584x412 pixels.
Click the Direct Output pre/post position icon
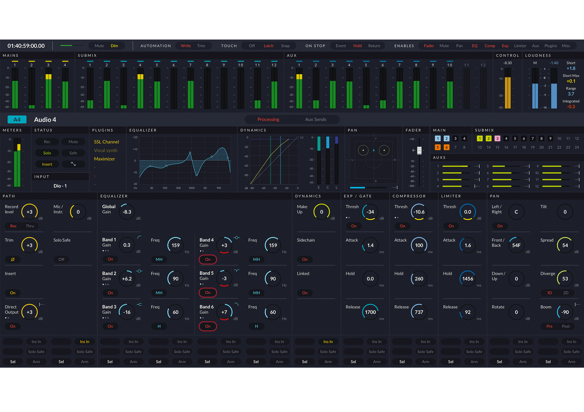[x=42, y=304]
